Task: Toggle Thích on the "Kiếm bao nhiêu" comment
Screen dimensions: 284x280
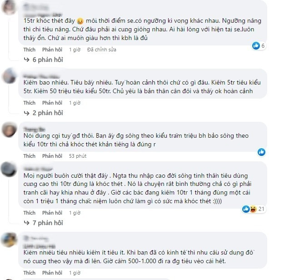Action: 29,103
